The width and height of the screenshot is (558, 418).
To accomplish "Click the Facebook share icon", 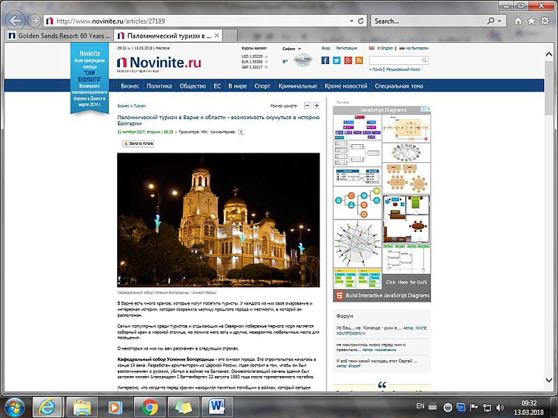I will coord(326,61).
